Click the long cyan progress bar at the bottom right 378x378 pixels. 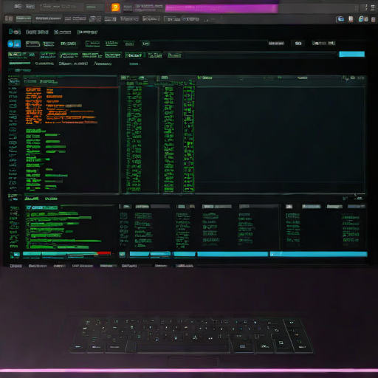[319, 254]
